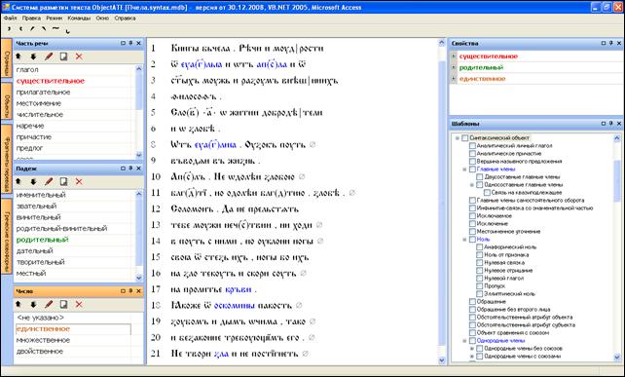
Task: Open the Правка menu
Action: (31, 19)
